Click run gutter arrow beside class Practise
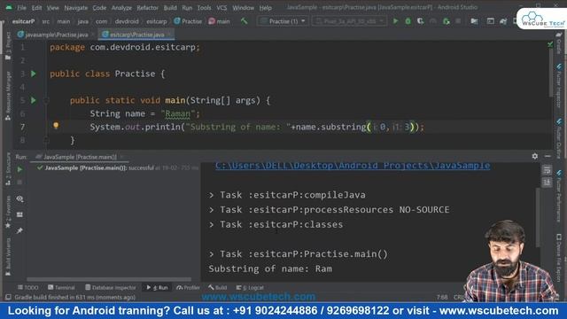This screenshot has width=567, height=319. click(x=34, y=74)
